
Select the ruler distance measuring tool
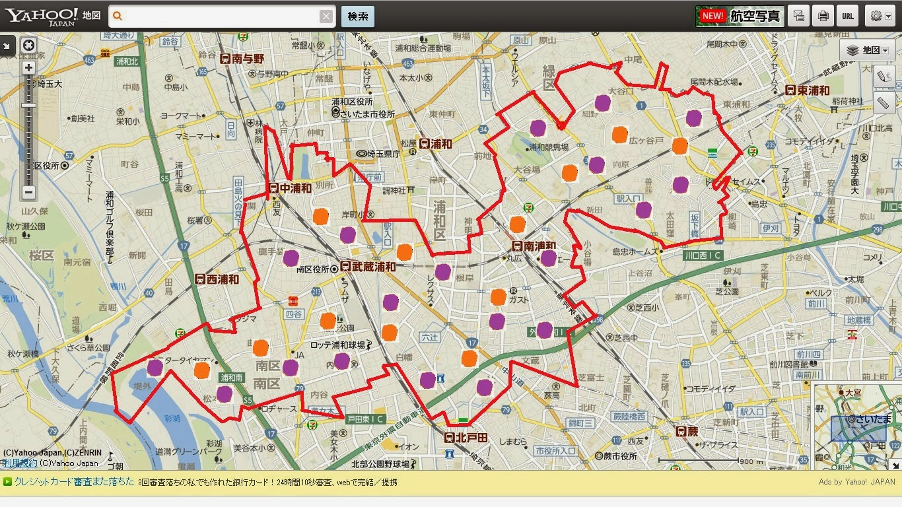pyautogui.click(x=884, y=102)
